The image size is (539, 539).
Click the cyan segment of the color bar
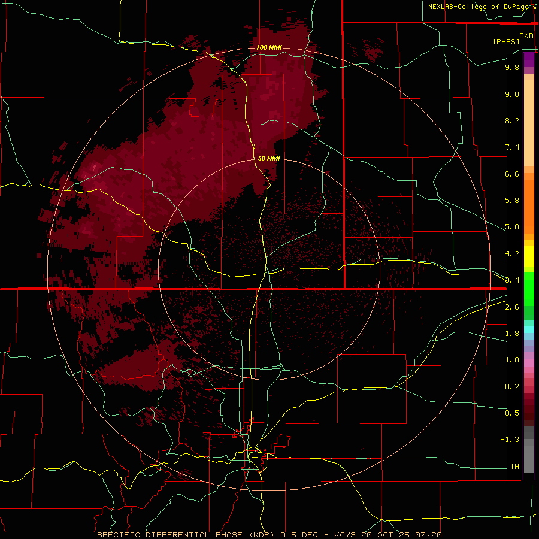click(x=529, y=329)
